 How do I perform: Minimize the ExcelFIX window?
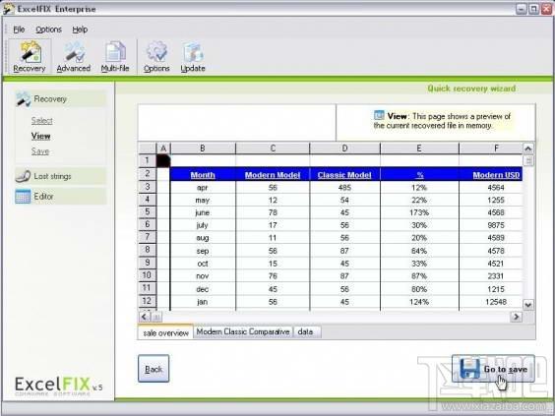[522, 9]
